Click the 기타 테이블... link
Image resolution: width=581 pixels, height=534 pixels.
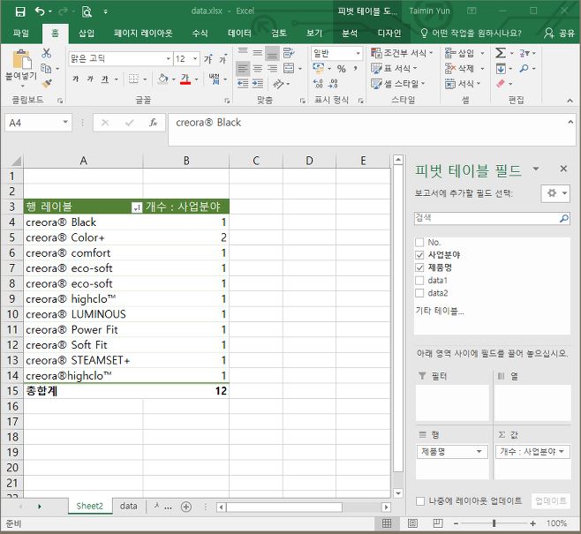coord(440,311)
